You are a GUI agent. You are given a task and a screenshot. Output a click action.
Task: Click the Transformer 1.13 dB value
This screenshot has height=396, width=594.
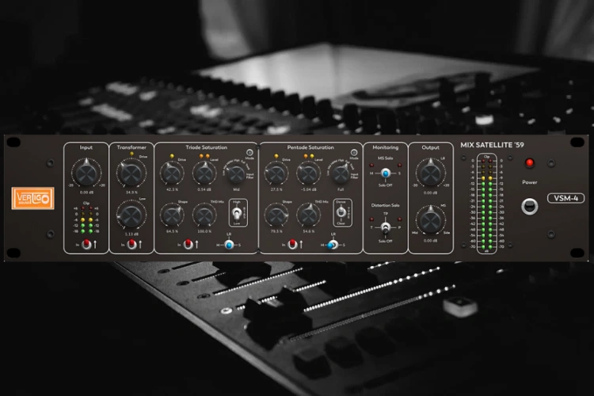click(x=131, y=234)
